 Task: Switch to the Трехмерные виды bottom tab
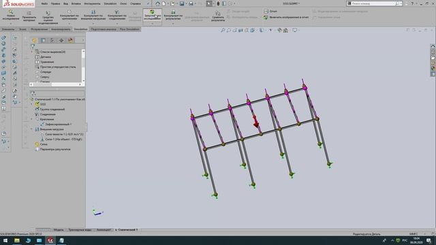click(80, 230)
